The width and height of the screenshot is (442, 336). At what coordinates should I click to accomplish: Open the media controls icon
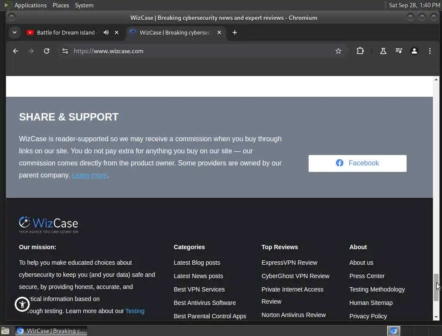398,51
